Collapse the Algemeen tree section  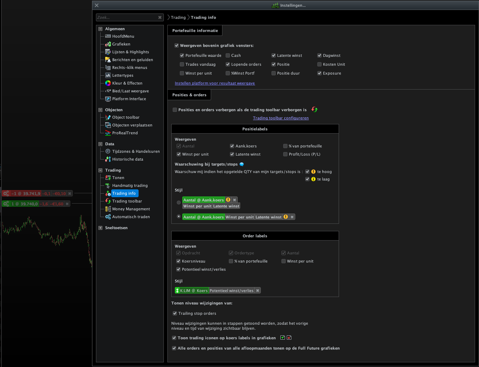click(x=100, y=29)
